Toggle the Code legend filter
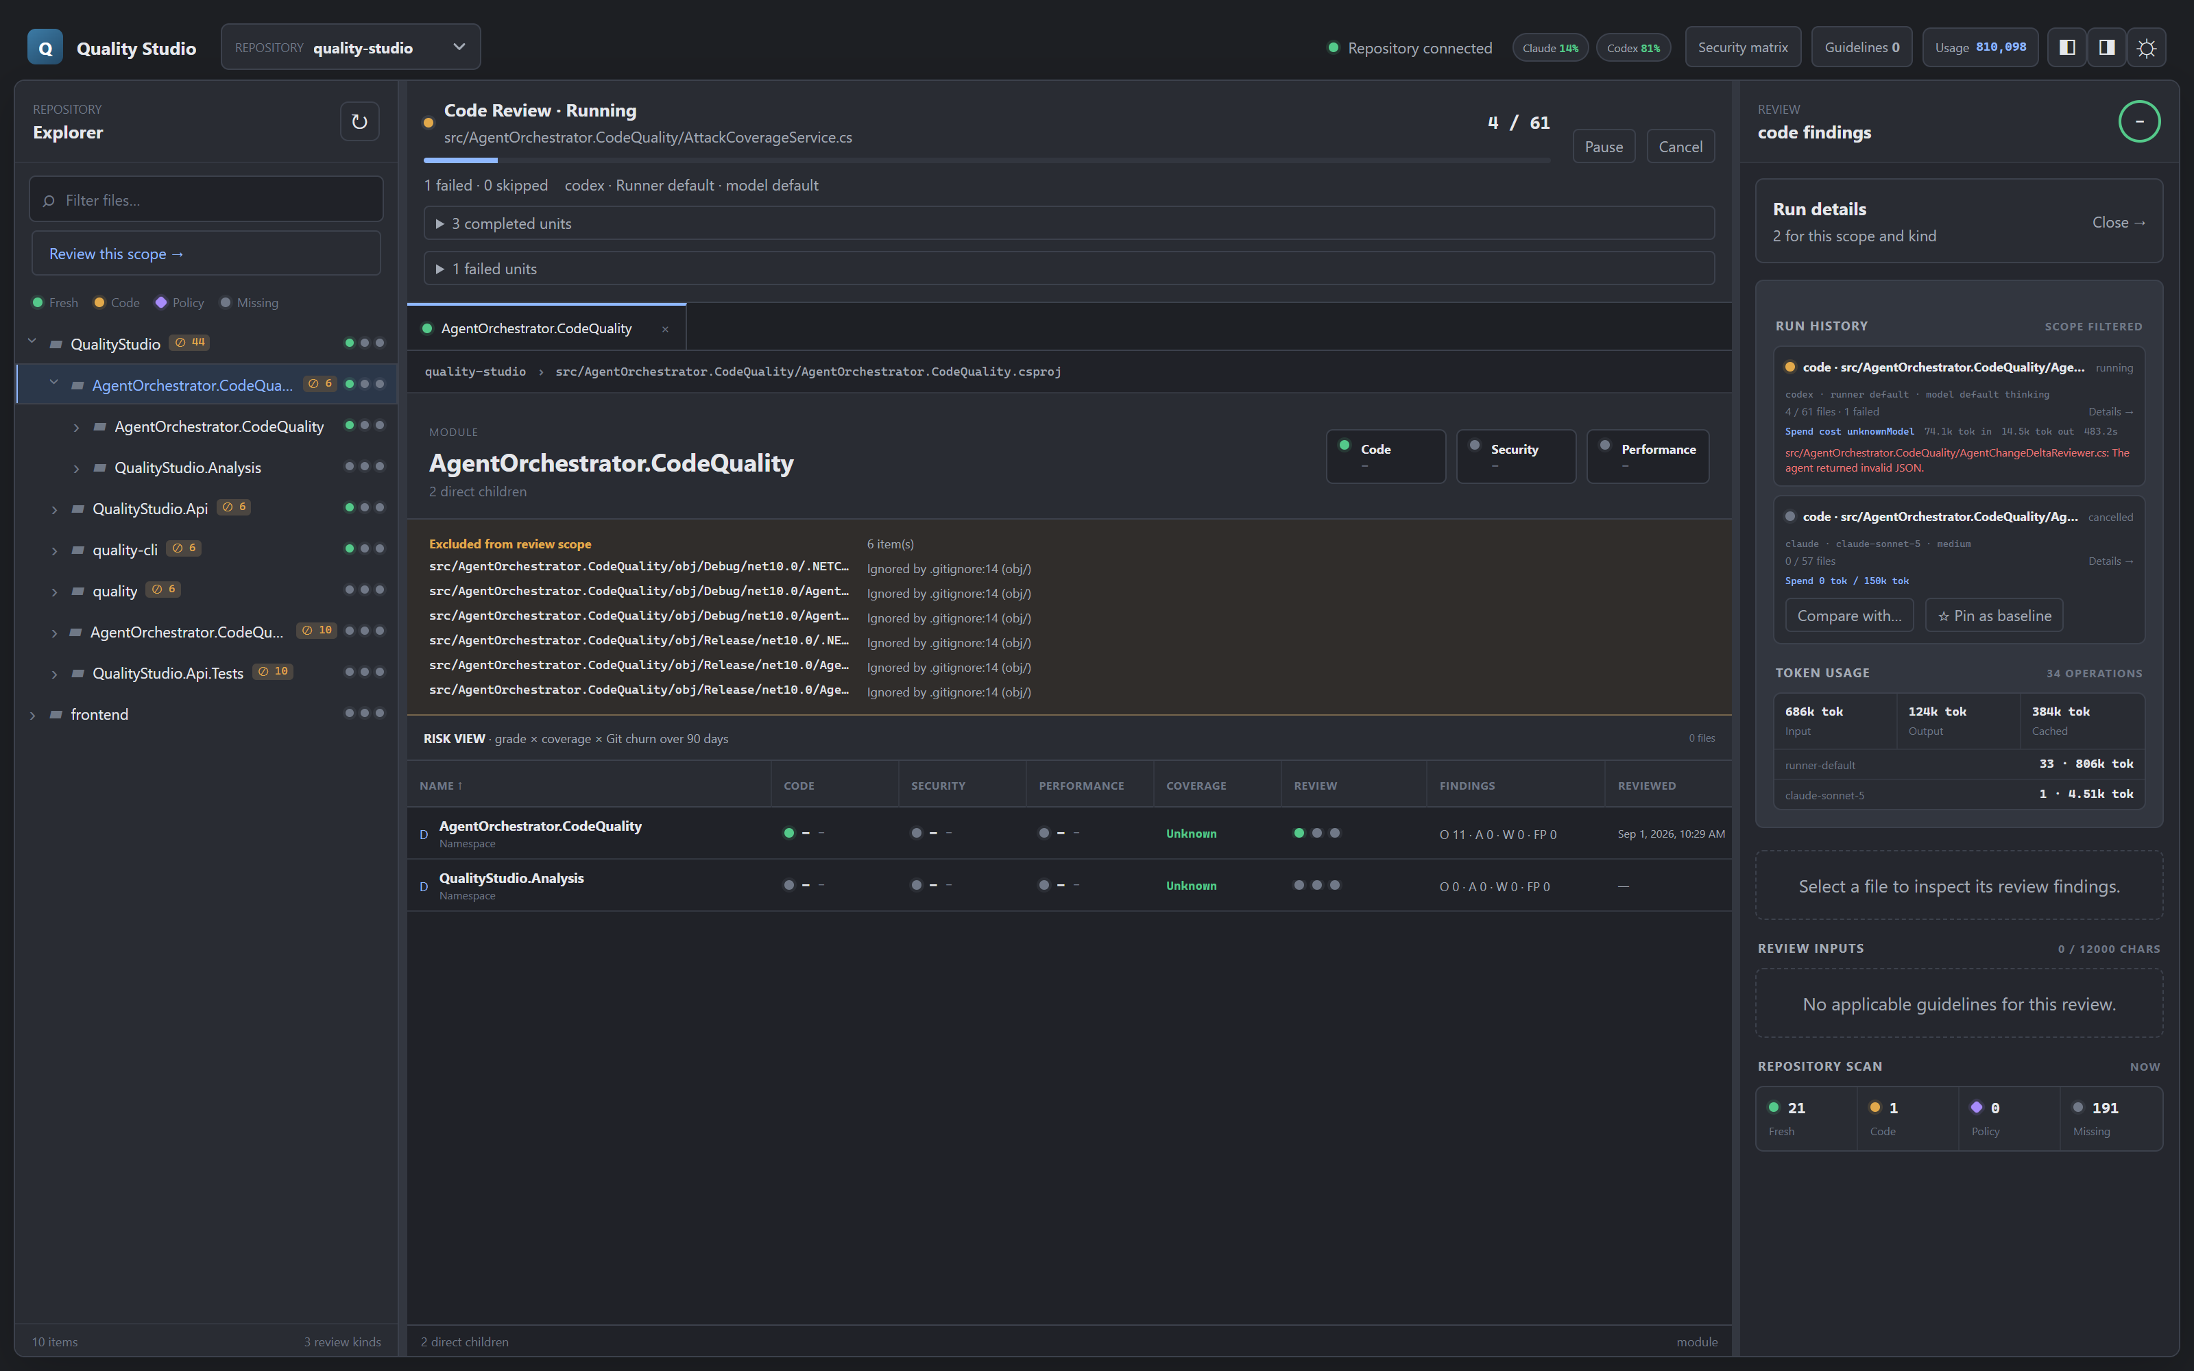This screenshot has height=1371, width=2194. pos(117,303)
